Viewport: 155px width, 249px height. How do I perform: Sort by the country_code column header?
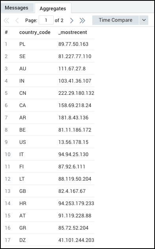[35, 32]
